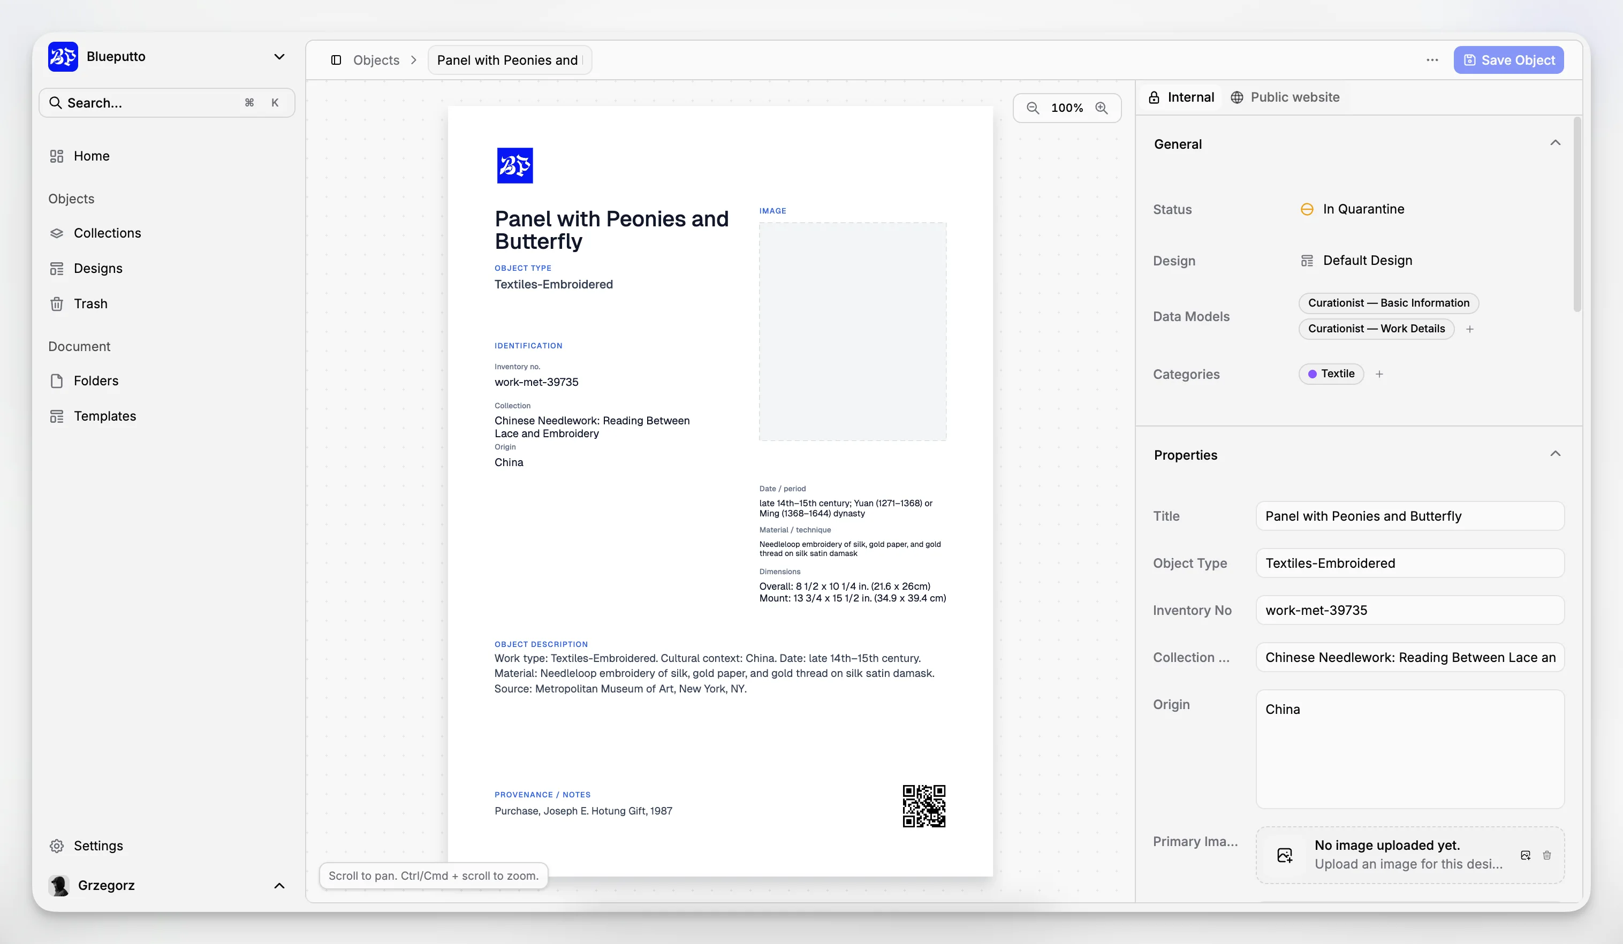Click the delete image trash icon
The height and width of the screenshot is (944, 1623).
tap(1546, 855)
